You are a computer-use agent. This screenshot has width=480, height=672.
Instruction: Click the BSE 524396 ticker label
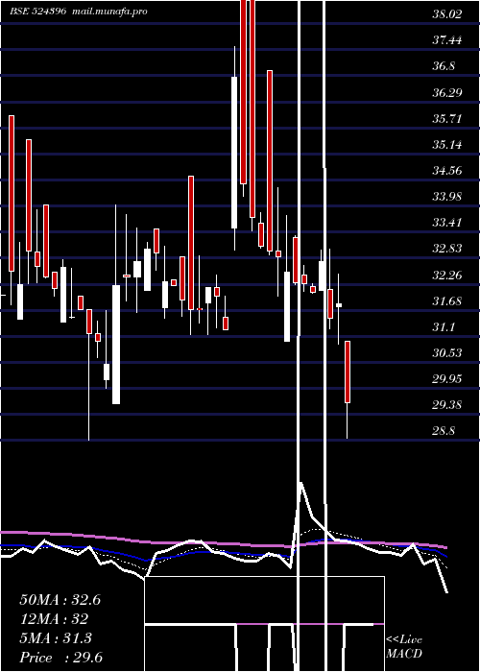pos(38,12)
